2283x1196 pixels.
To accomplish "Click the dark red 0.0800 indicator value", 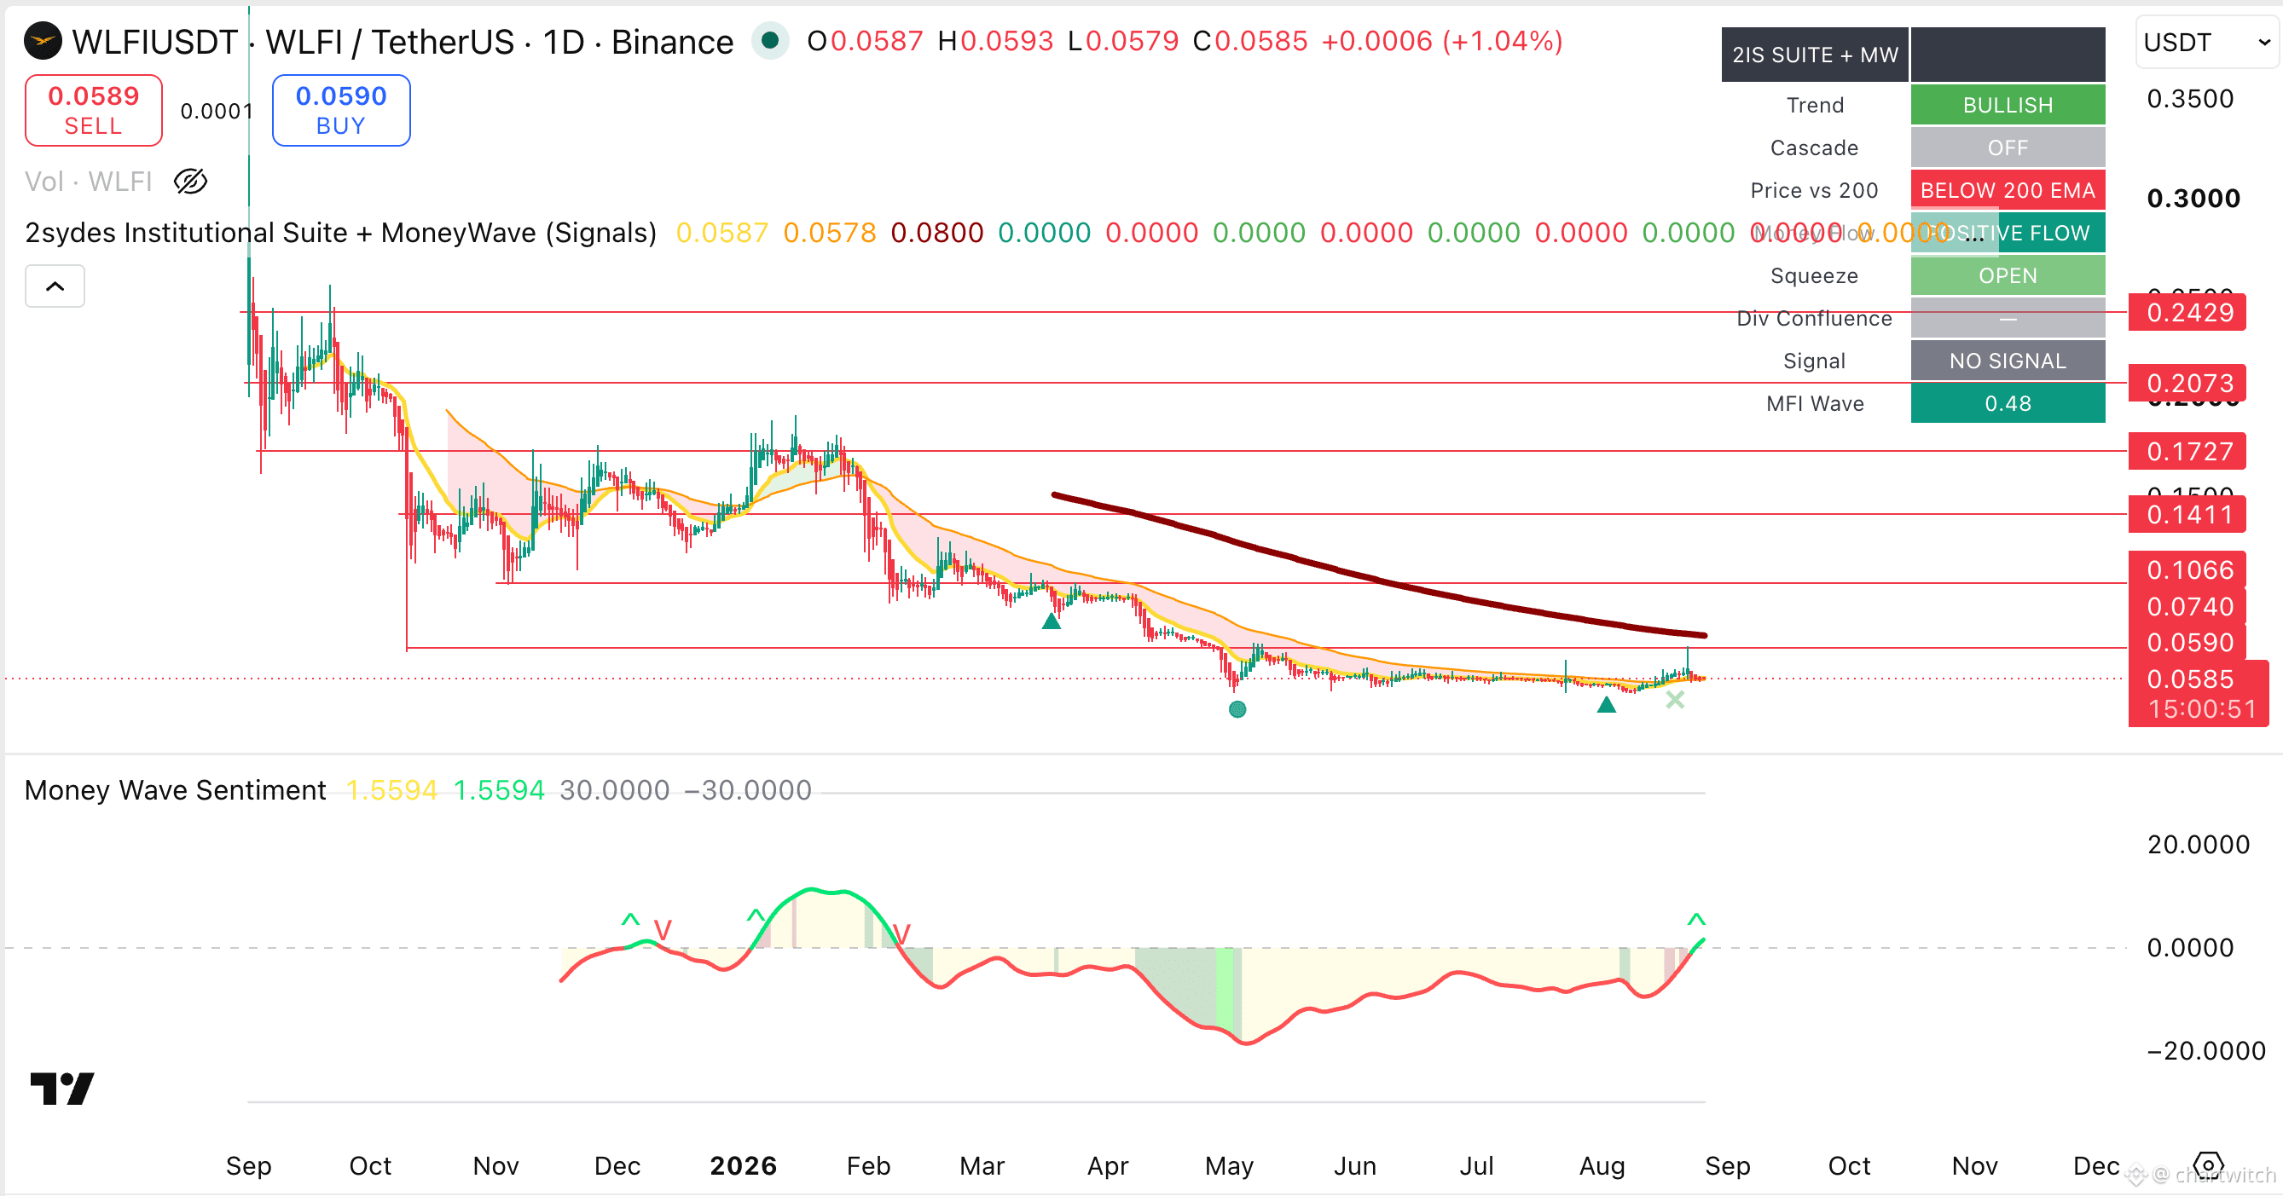I will tap(936, 233).
